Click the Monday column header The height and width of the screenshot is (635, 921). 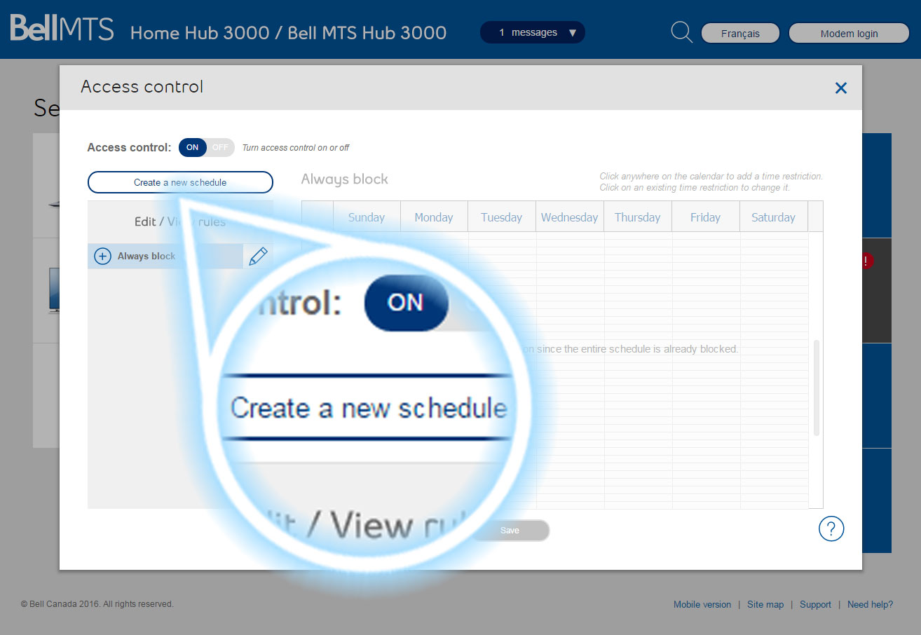pos(434,217)
